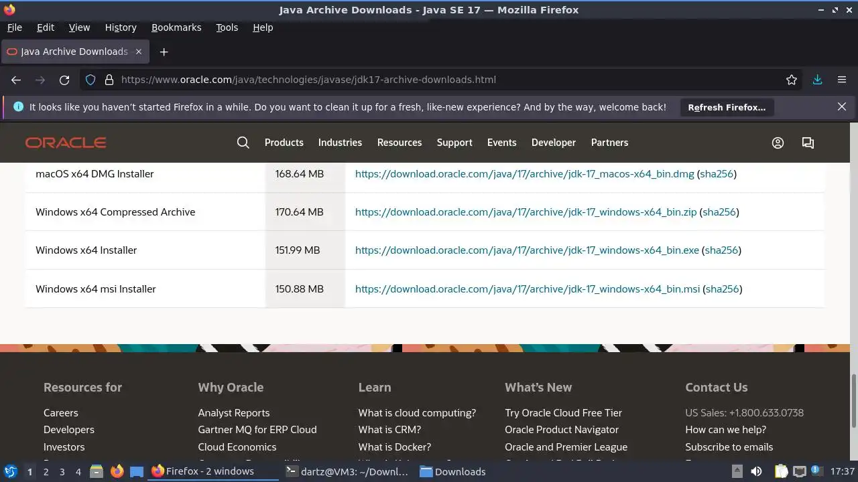The image size is (858, 482).
Task: Bookmark this page with the star
Action: coord(792,80)
